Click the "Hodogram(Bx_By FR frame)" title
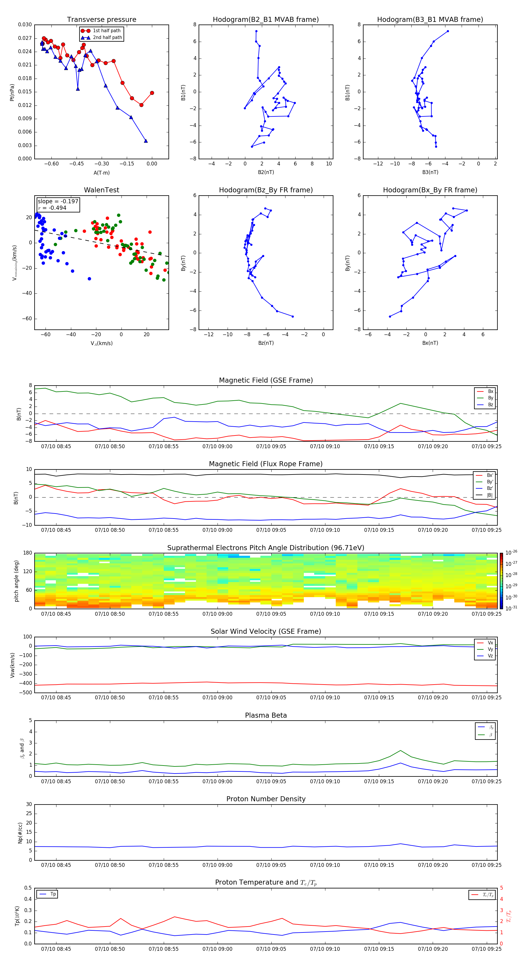532x975 pixels. 430,190
